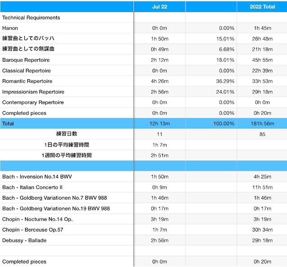Select the 'Baroque Repertoire' row label
This screenshot has width=287, height=267.
click(x=26, y=60)
